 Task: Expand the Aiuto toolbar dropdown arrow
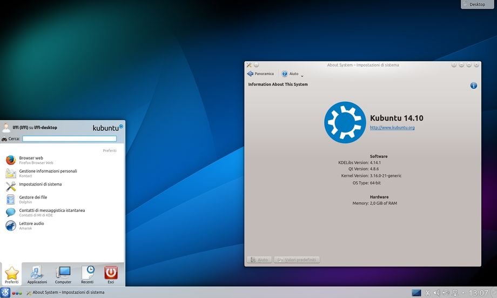[302, 75]
